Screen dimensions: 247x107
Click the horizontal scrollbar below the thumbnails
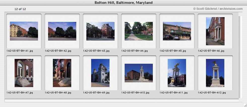[121, 100]
